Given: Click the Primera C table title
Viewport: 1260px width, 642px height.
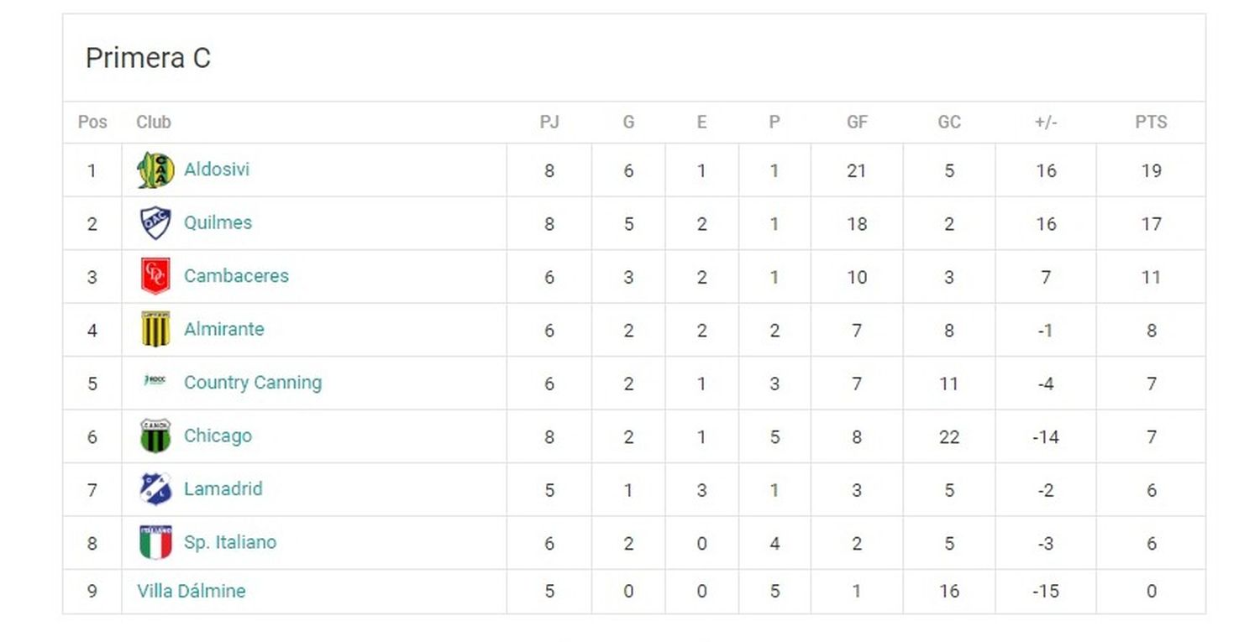Looking at the screenshot, I should 148,58.
